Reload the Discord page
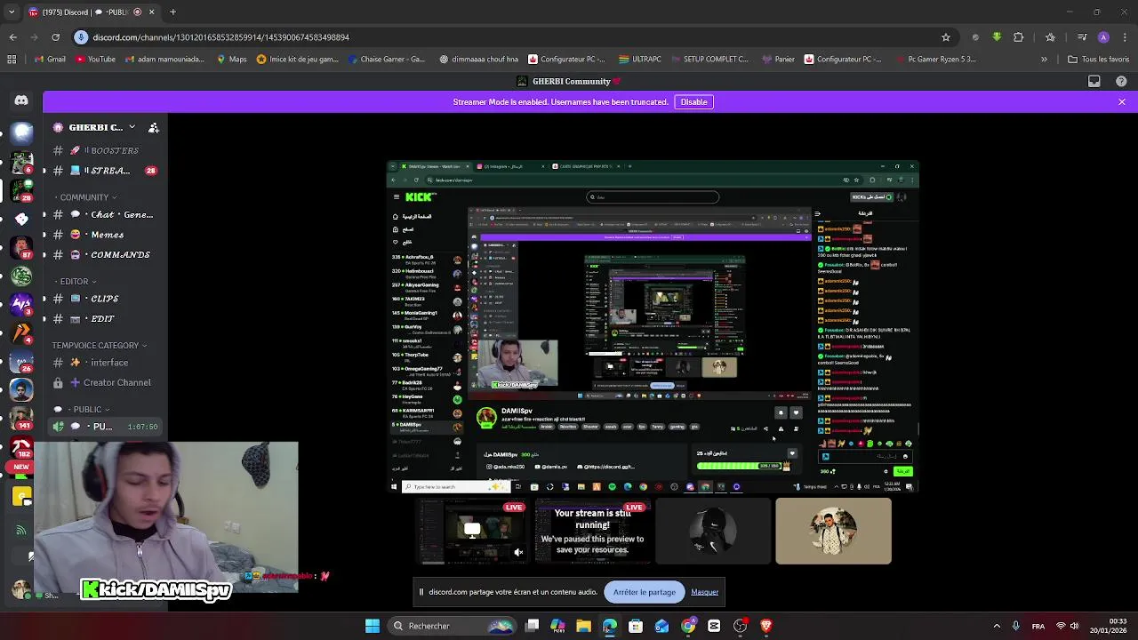Viewport: 1138px width, 640px height. pyautogui.click(x=55, y=37)
